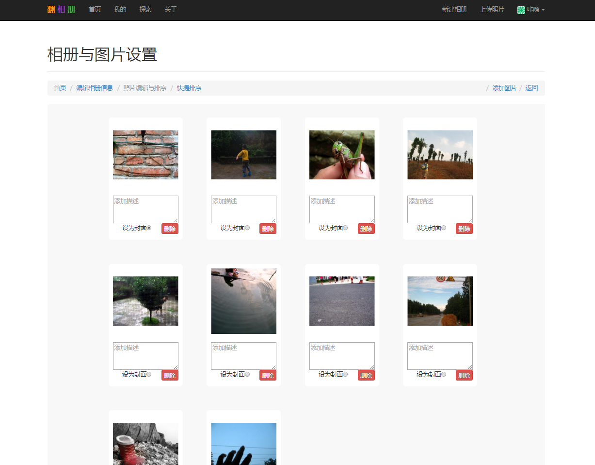Screen dimensions: 595x465
Task: Click the 首页 breadcrumb link
Action: click(60, 88)
